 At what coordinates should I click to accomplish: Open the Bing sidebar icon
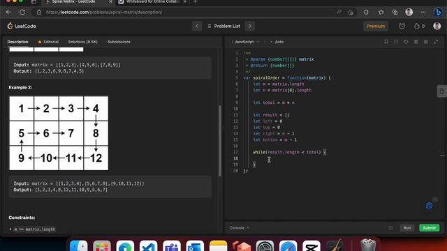tap(438, 13)
